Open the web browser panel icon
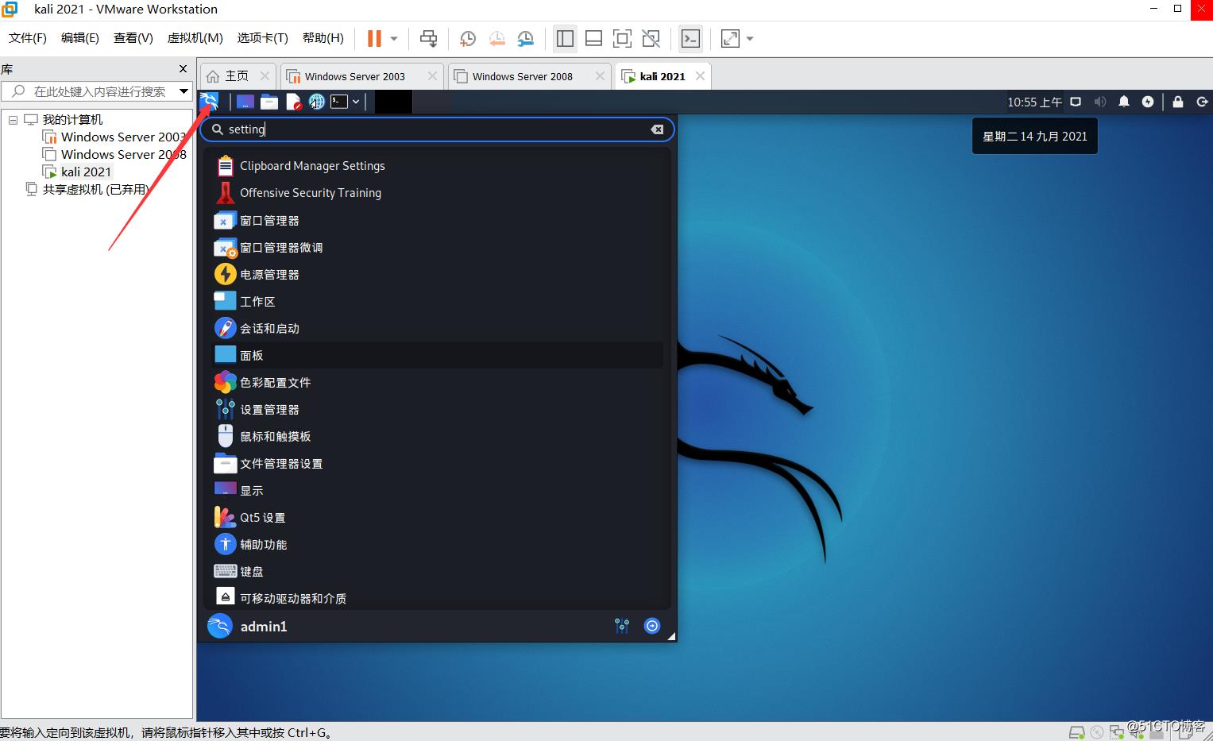Image resolution: width=1213 pixels, height=741 pixels. click(317, 102)
